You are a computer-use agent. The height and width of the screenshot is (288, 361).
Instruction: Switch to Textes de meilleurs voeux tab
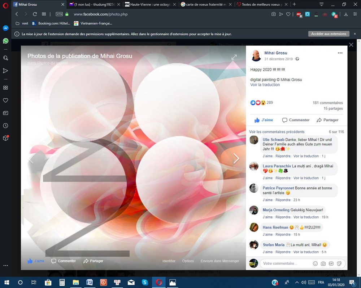point(262,4)
